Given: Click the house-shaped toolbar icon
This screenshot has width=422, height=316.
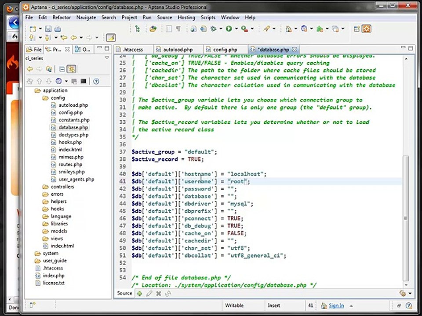Looking at the screenshot, I should [288, 29].
